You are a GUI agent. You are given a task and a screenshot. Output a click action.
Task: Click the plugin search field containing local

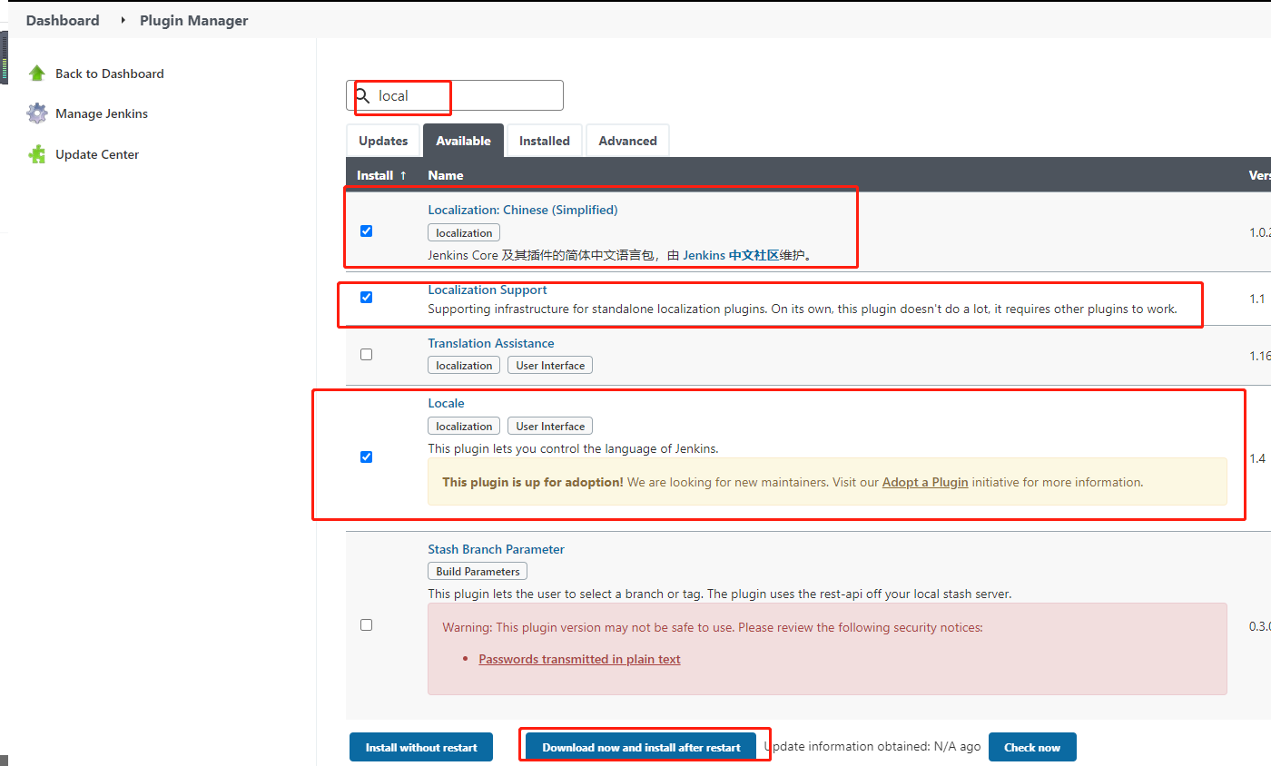455,95
